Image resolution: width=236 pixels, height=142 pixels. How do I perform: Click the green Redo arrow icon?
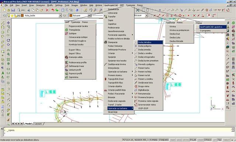[57, 10]
